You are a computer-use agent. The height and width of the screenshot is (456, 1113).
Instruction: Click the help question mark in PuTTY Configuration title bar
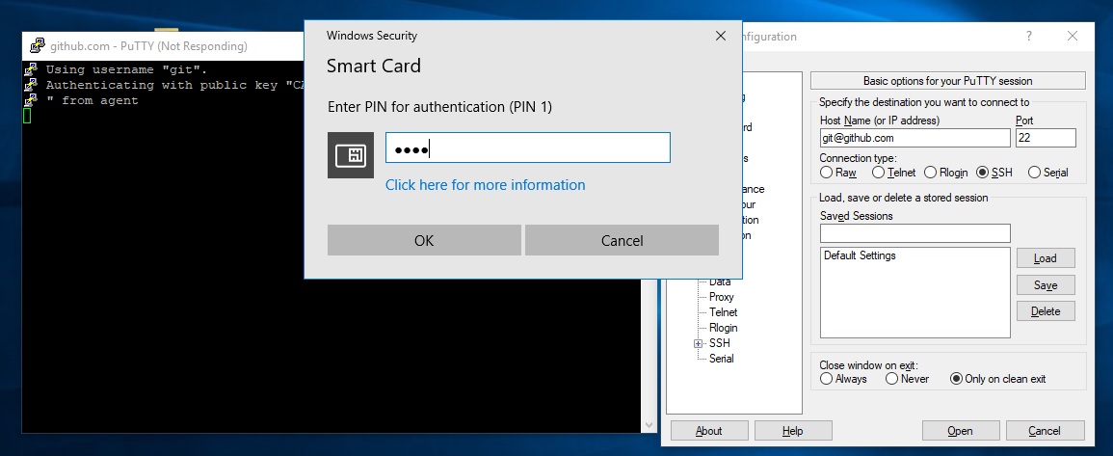pos(1029,37)
